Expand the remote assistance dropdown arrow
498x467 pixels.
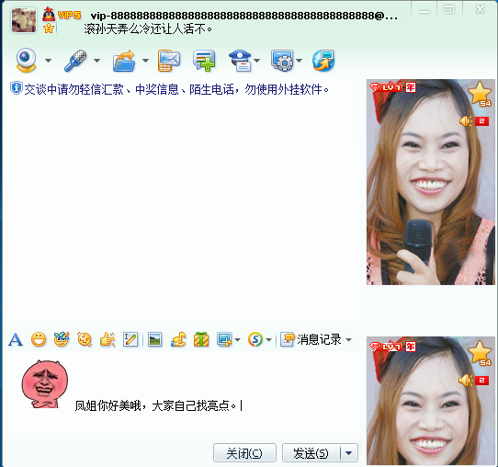pyautogui.click(x=299, y=61)
